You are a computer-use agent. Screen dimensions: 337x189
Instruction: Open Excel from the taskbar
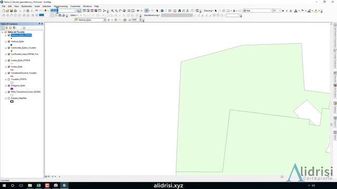coord(38,185)
